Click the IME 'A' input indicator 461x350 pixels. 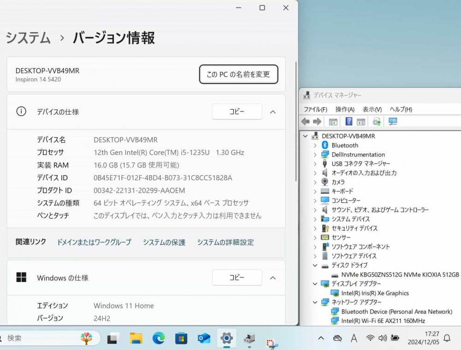pos(354,338)
